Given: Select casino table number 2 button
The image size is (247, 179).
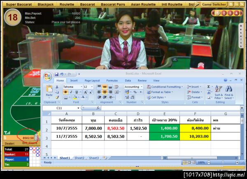Looking at the screenshot, I should [x=224, y=13].
